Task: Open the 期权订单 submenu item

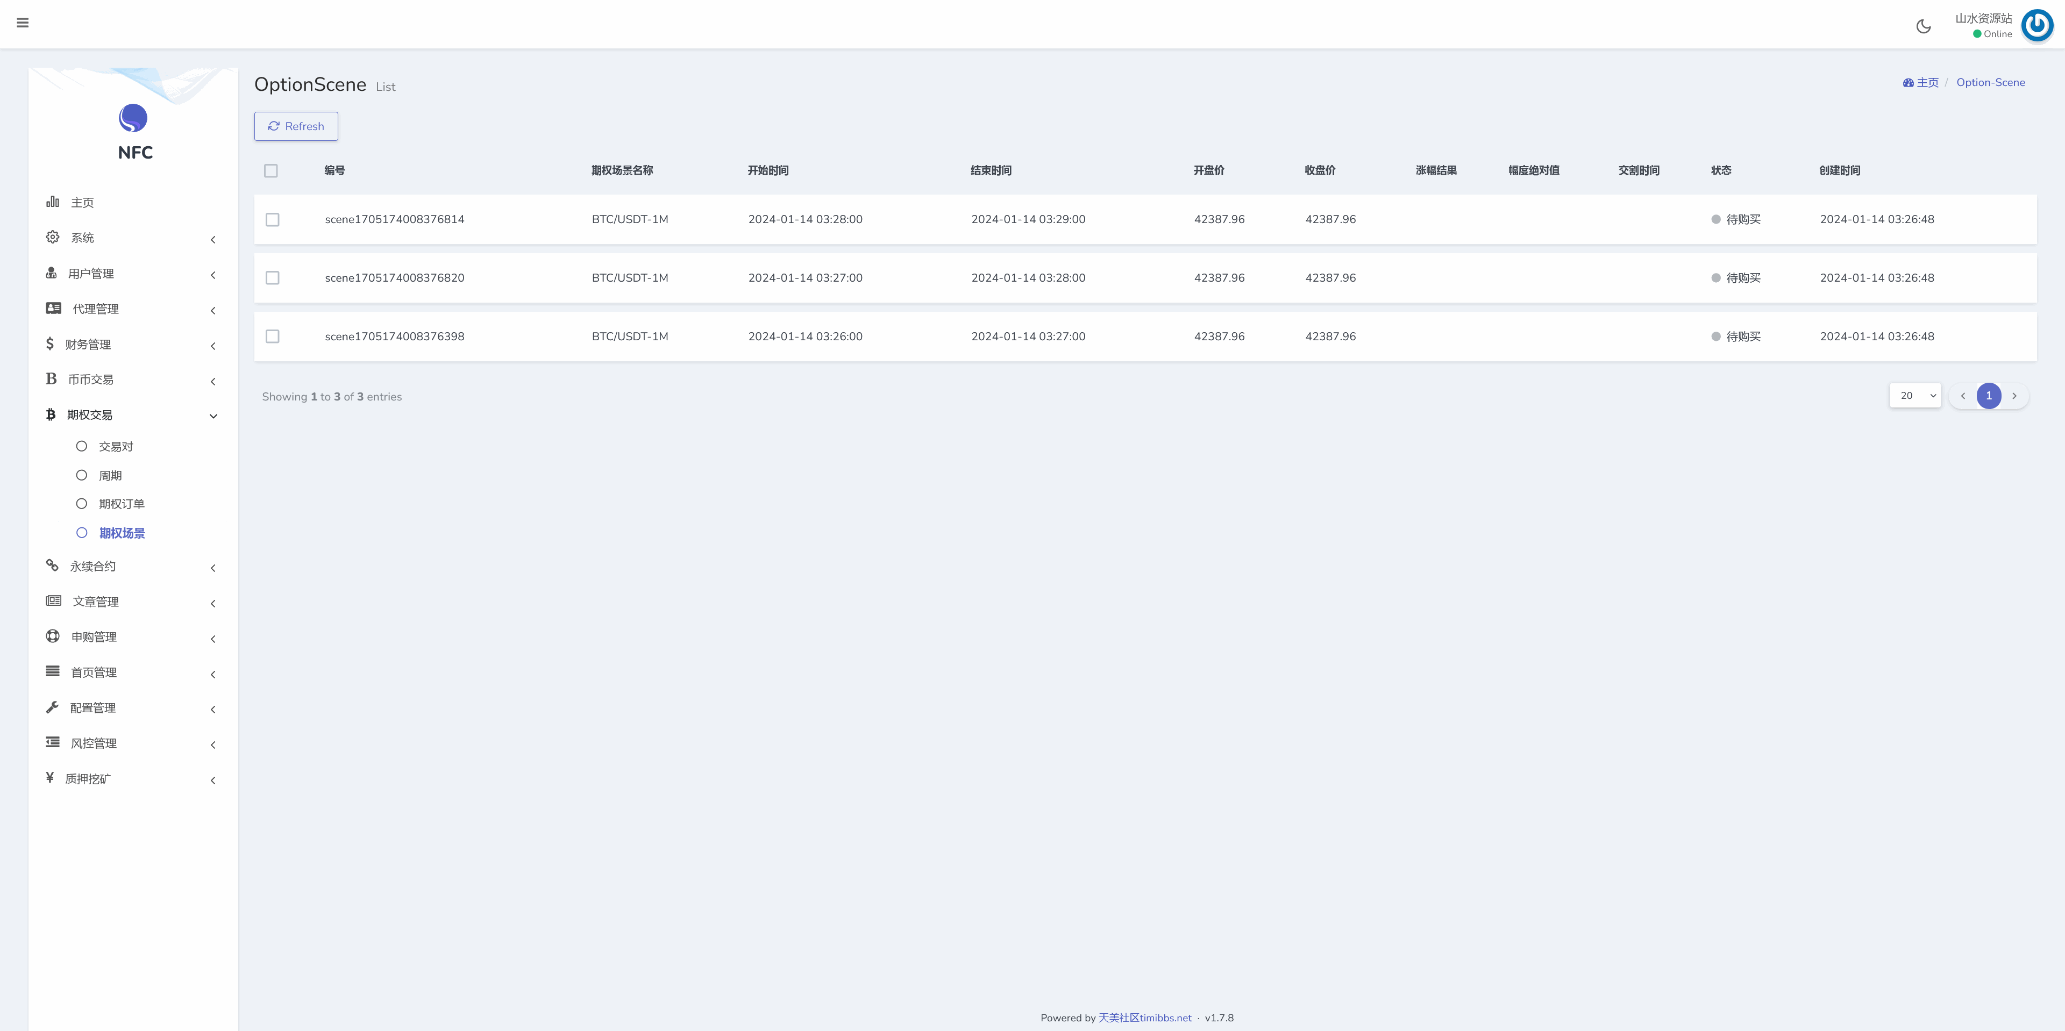Action: (121, 504)
